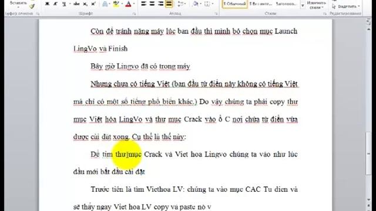Center the paragraph text

click(x=152, y=4)
